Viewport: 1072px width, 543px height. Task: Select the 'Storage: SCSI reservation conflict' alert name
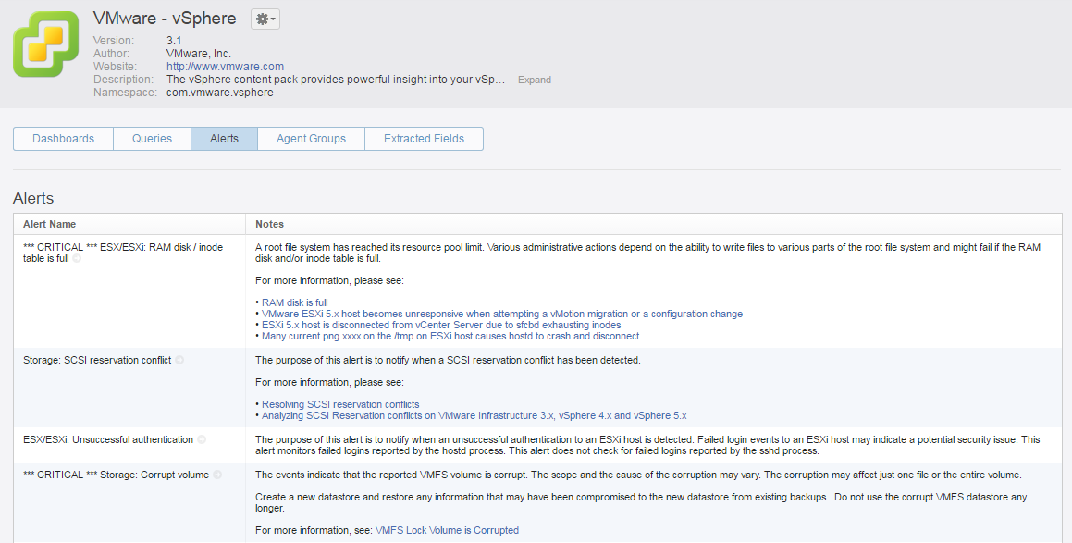97,360
